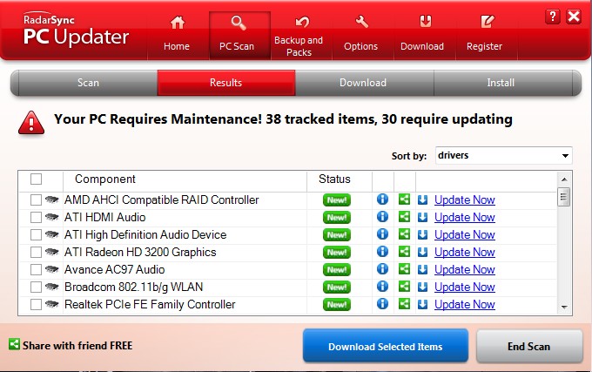
Task: Click the End Scan button
Action: tap(529, 346)
